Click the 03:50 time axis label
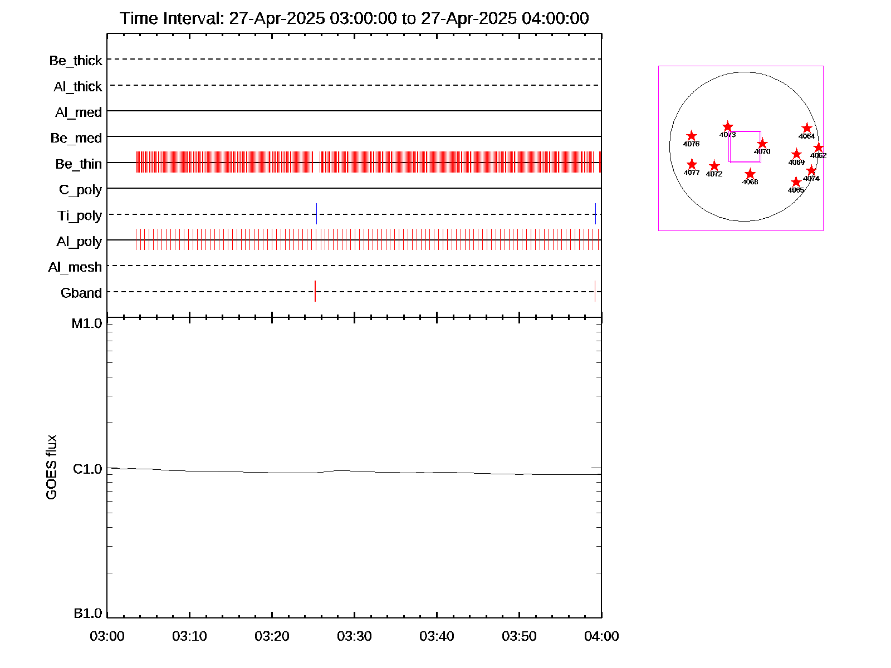Screen dimensions: 891x668 tap(519, 636)
